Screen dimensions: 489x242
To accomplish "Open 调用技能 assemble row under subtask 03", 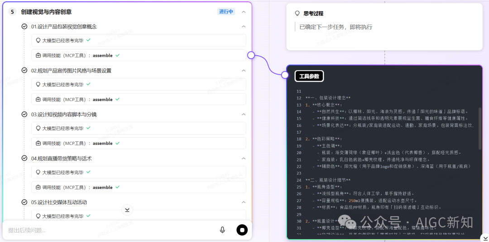I will (x=139, y=143).
